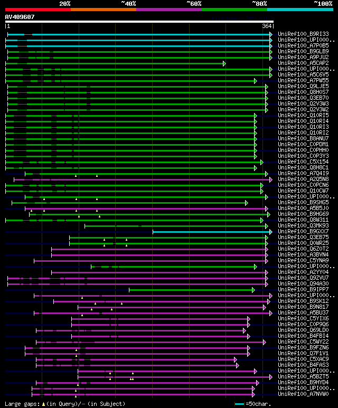Select hit label UniRef100_Q3MK93
Viewport: 338px width, 408px height.
tap(303, 226)
